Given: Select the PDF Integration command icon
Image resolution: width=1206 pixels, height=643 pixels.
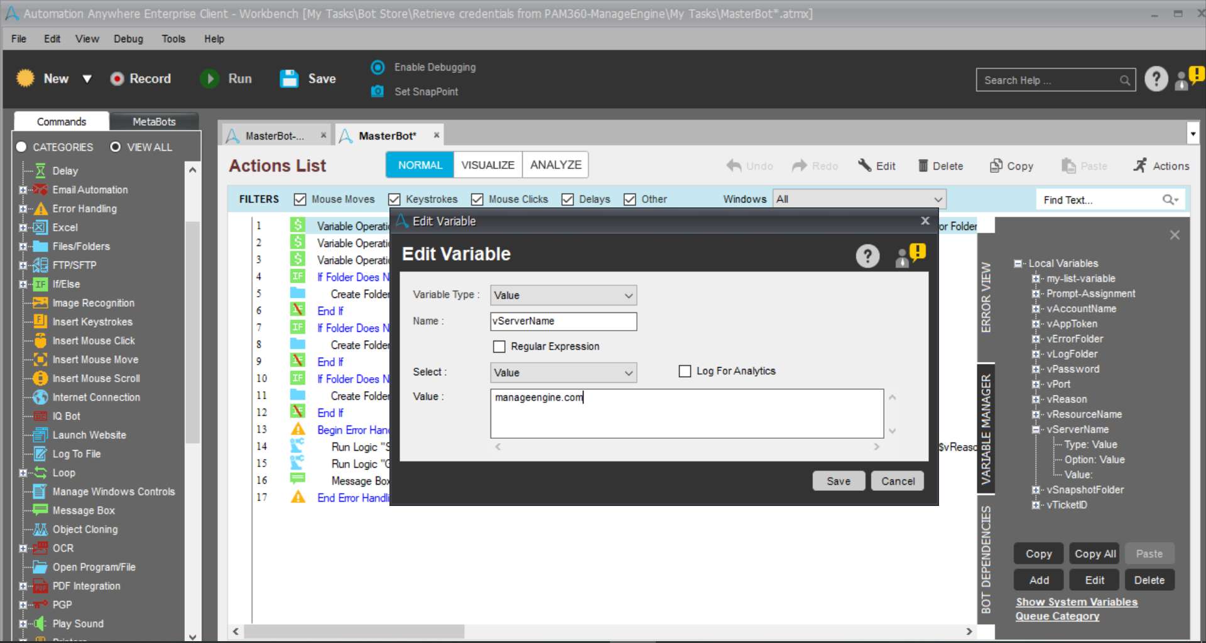Looking at the screenshot, I should click(x=40, y=586).
